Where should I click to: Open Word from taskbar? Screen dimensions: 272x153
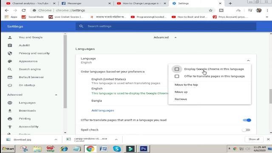pos(104,149)
